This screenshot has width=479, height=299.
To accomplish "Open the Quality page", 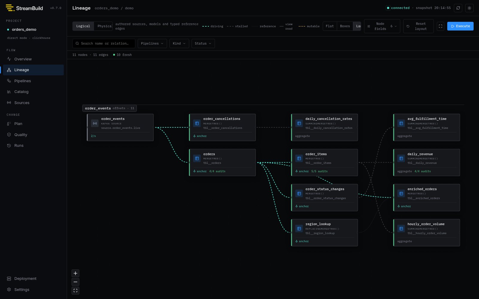I will tap(33, 135).
